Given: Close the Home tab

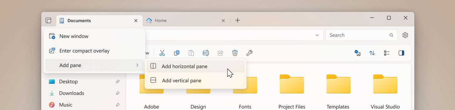Looking at the screenshot, I should pos(223,21).
